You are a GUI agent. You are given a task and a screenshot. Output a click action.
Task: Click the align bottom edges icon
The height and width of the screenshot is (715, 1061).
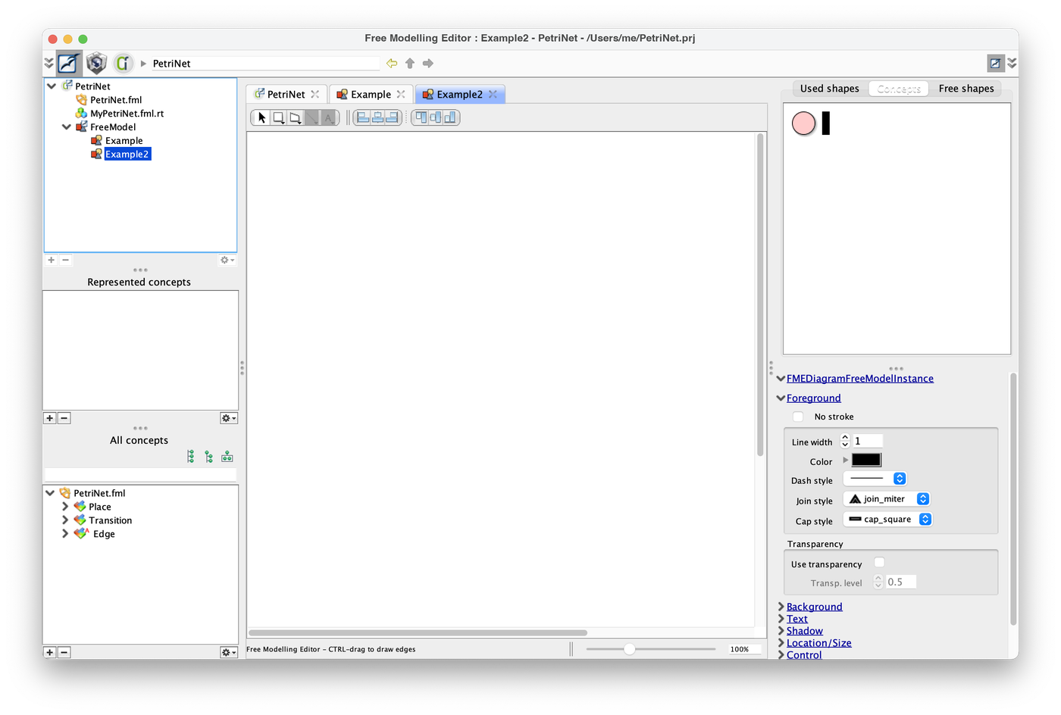click(450, 117)
